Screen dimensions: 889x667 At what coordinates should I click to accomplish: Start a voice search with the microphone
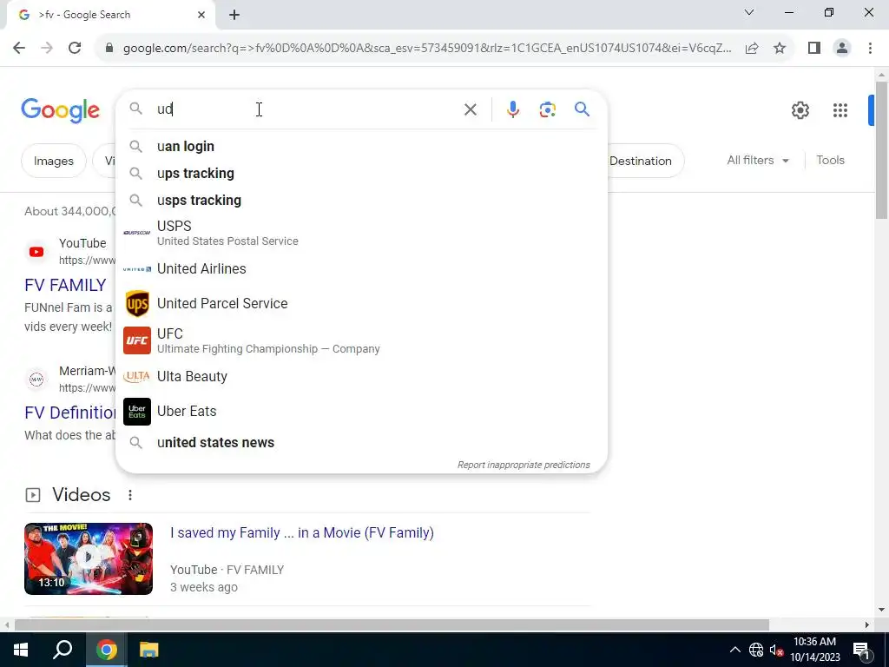click(x=512, y=109)
